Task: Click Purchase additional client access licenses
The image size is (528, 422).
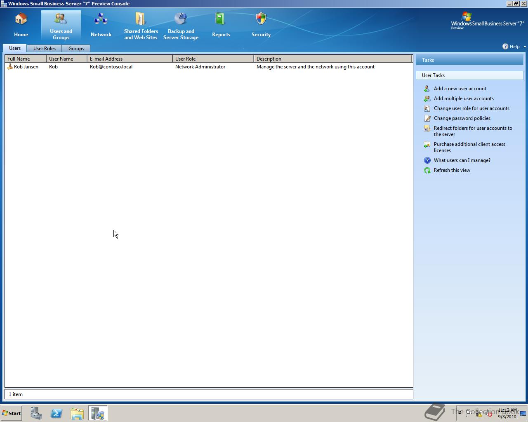Action: pyautogui.click(x=469, y=147)
